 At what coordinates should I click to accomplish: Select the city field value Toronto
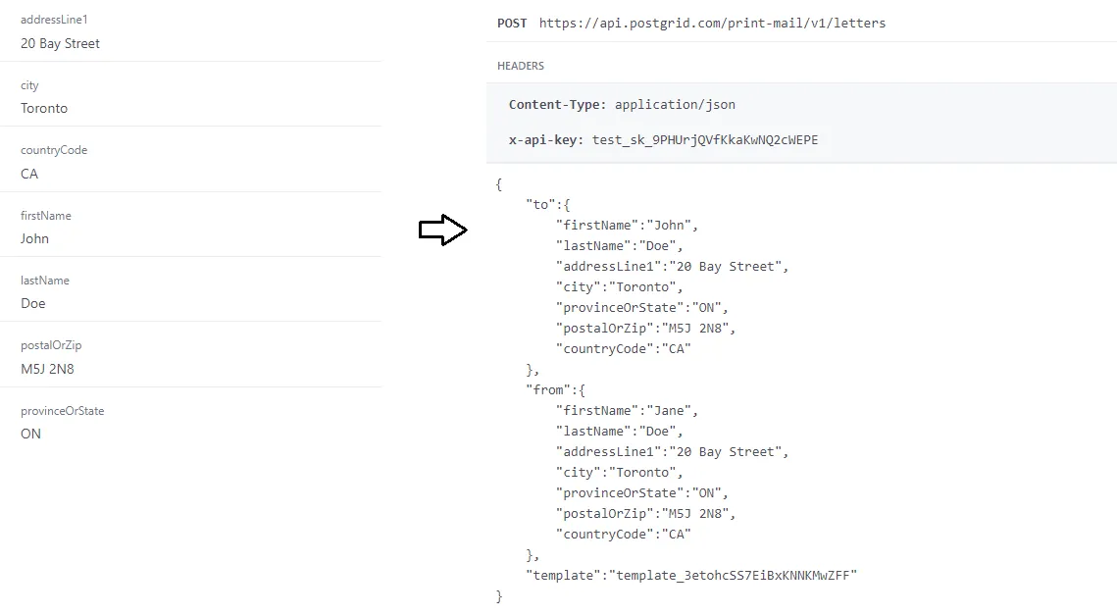pyautogui.click(x=43, y=108)
